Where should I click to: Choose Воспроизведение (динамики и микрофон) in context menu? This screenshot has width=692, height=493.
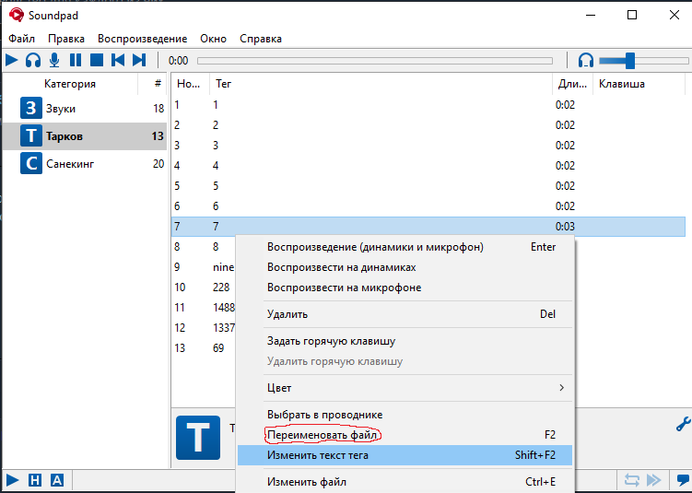[x=405, y=247]
